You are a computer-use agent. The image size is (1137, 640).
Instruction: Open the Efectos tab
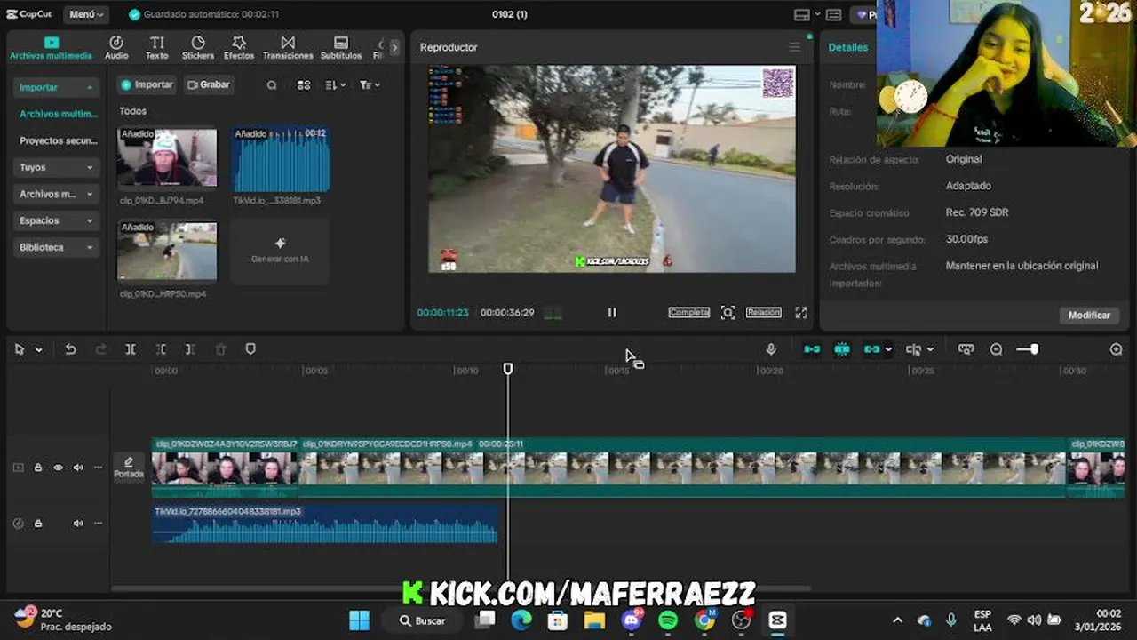[x=239, y=48]
